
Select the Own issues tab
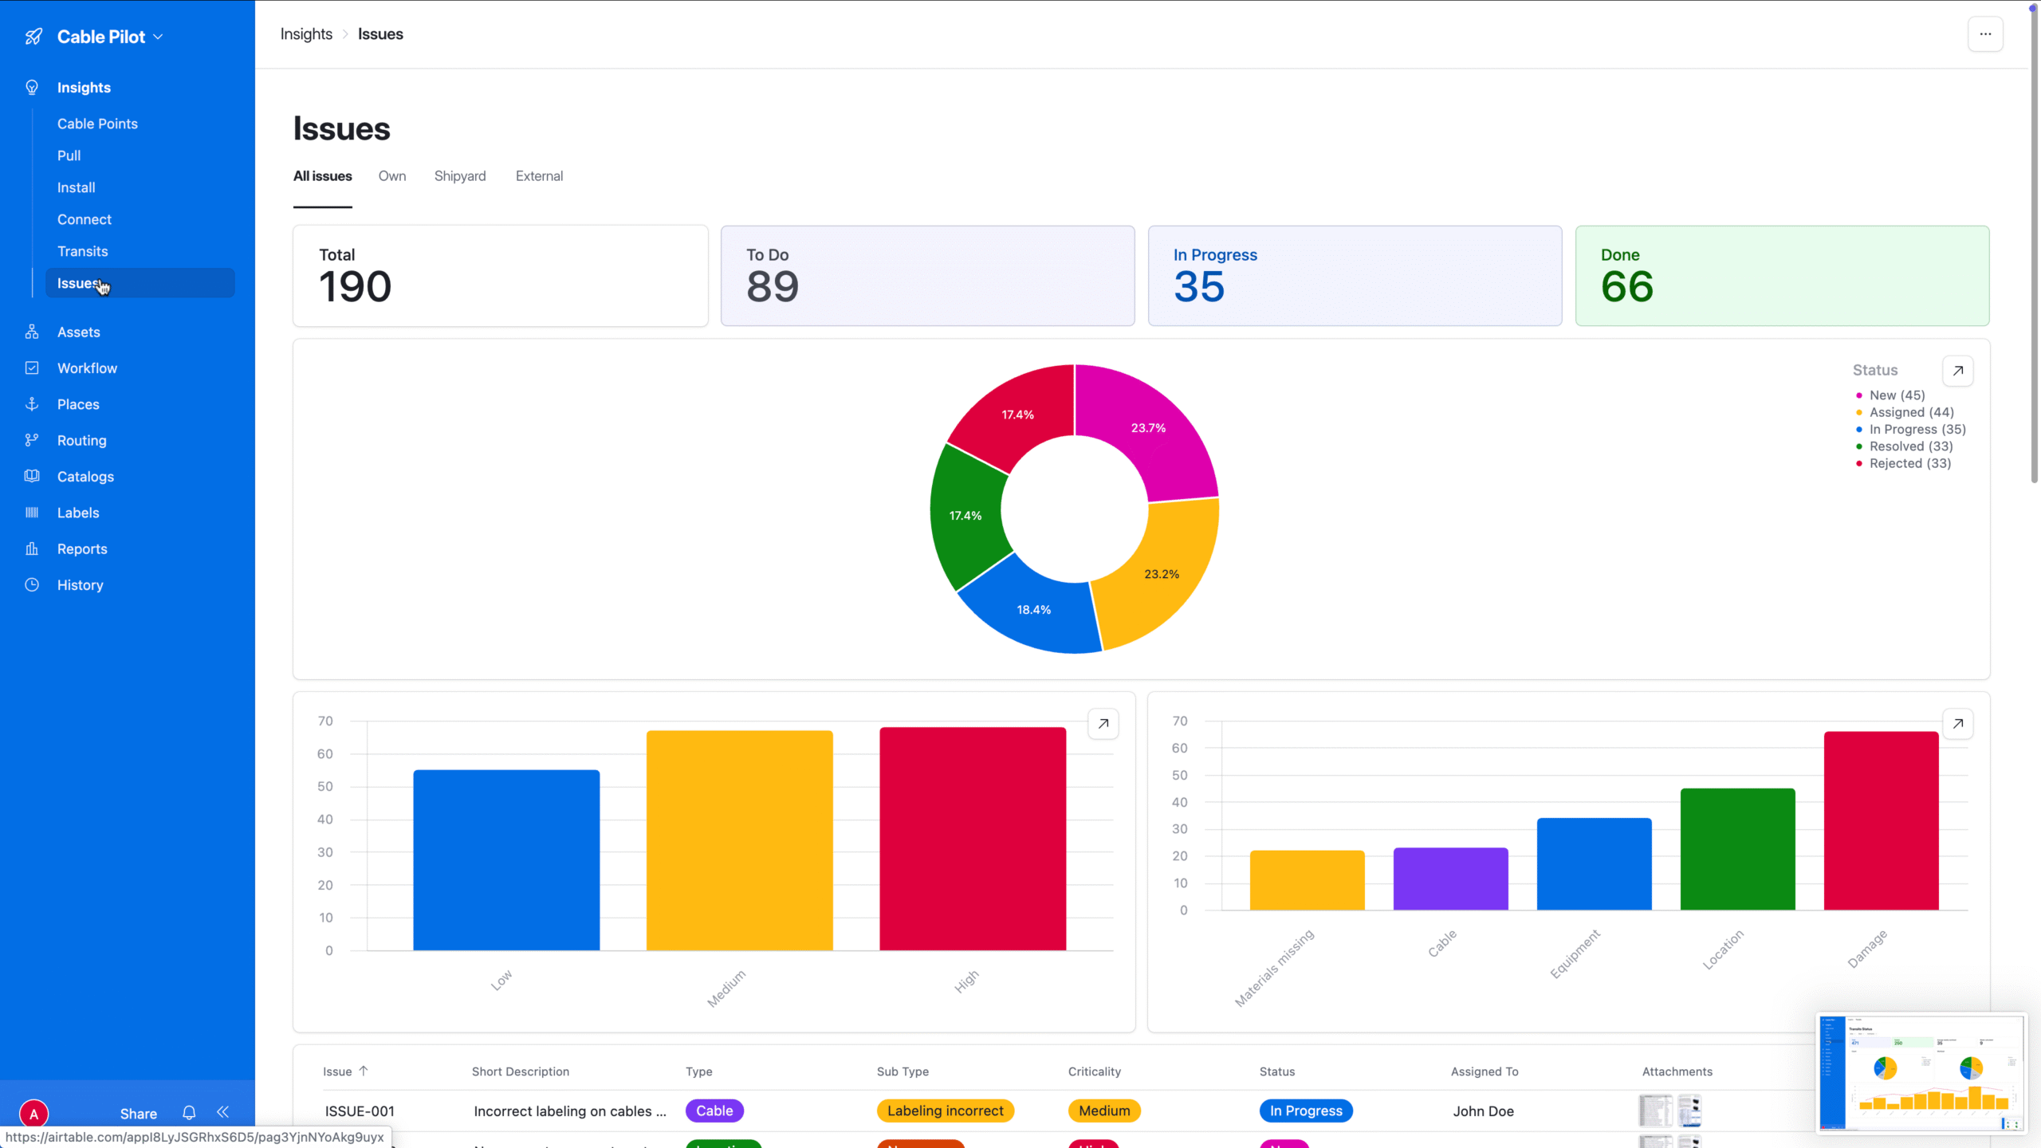[391, 176]
